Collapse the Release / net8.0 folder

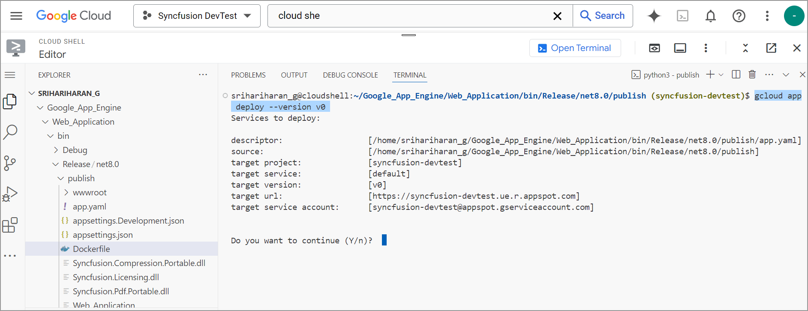[x=121, y=164]
